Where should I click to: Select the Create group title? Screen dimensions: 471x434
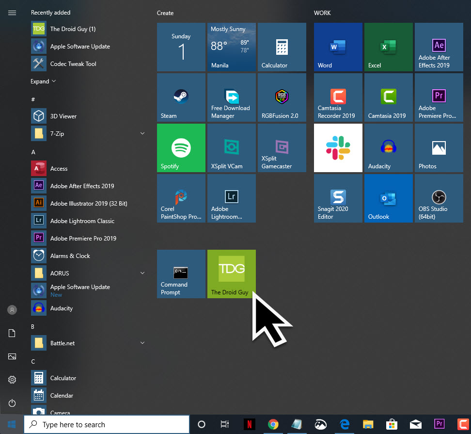pos(165,13)
